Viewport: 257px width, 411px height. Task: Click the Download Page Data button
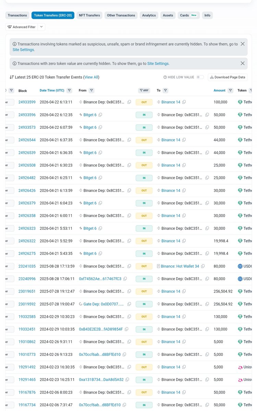228,77
